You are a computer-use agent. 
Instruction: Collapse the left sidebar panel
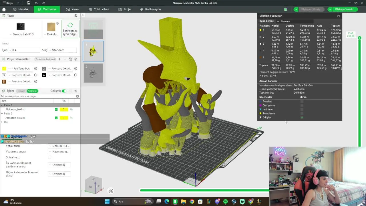point(83,15)
